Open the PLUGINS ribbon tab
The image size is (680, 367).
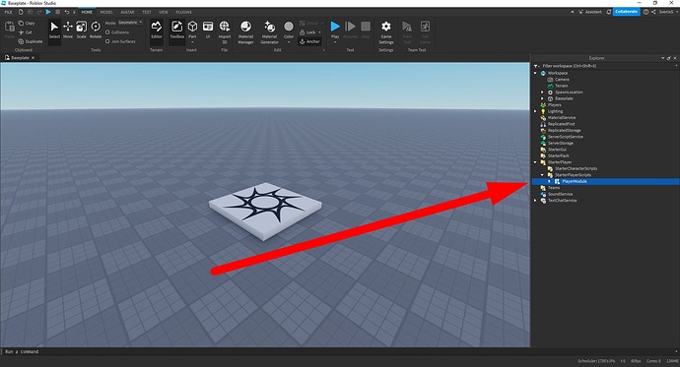[x=184, y=12]
